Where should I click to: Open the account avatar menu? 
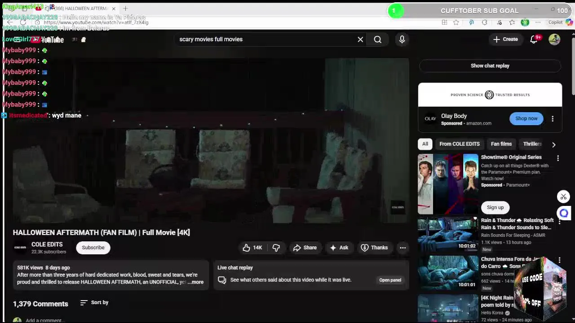(x=554, y=39)
